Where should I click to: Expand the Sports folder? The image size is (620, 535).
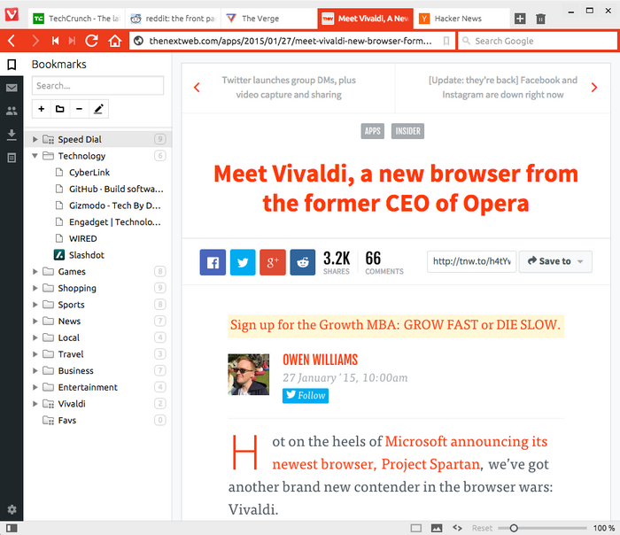35,305
